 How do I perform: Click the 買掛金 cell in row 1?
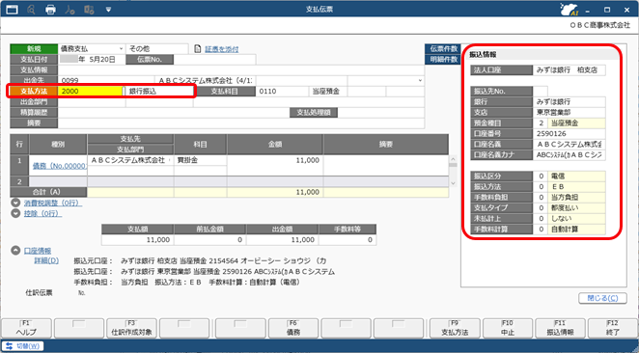[x=200, y=160]
